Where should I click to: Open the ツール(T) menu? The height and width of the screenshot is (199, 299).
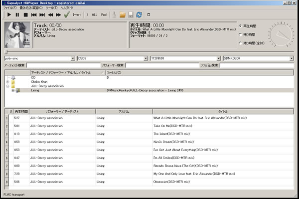pyautogui.click(x=51, y=8)
